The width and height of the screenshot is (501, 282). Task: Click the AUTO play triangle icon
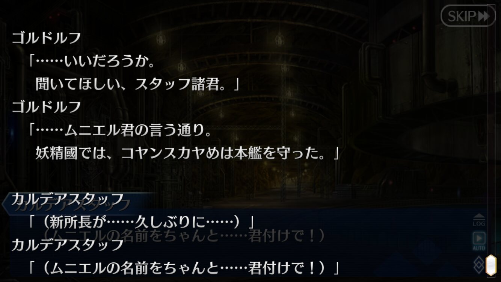pos(479,238)
